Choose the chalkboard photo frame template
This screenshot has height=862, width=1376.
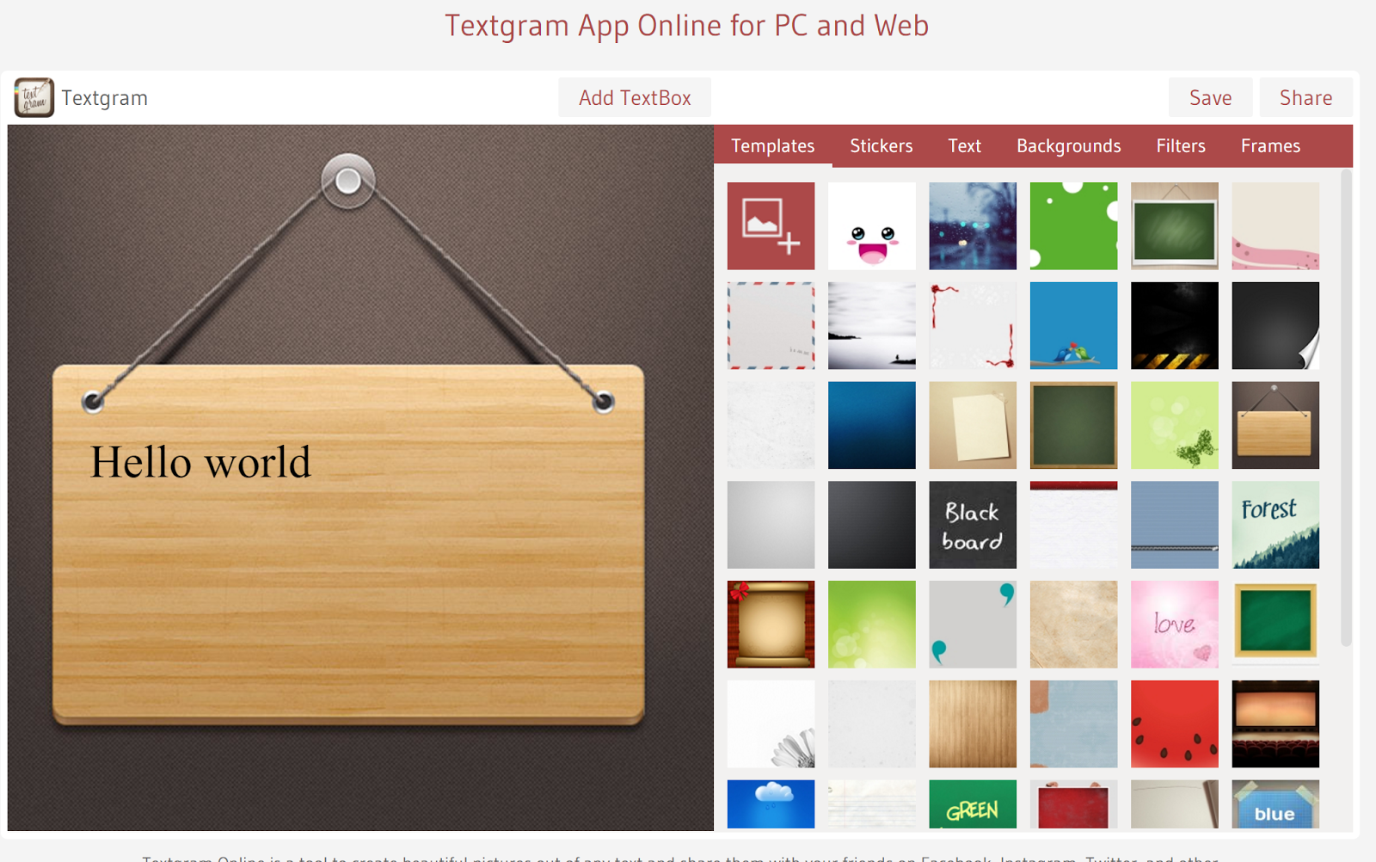coord(1174,225)
